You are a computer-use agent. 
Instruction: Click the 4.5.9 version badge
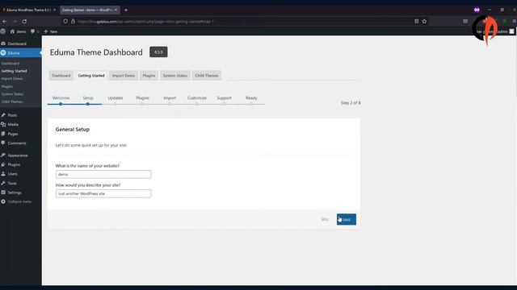pyautogui.click(x=158, y=52)
